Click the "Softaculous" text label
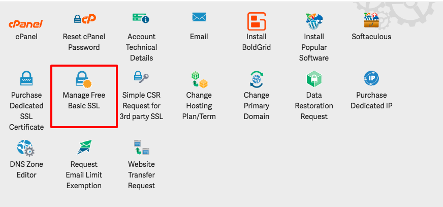Viewport: 443px width, 207px height. (371, 37)
